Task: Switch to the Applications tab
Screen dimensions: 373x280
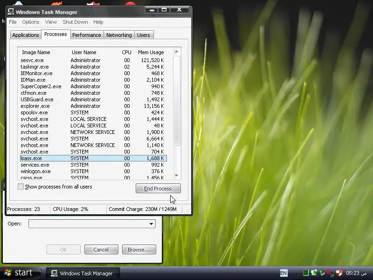Action: tap(26, 35)
